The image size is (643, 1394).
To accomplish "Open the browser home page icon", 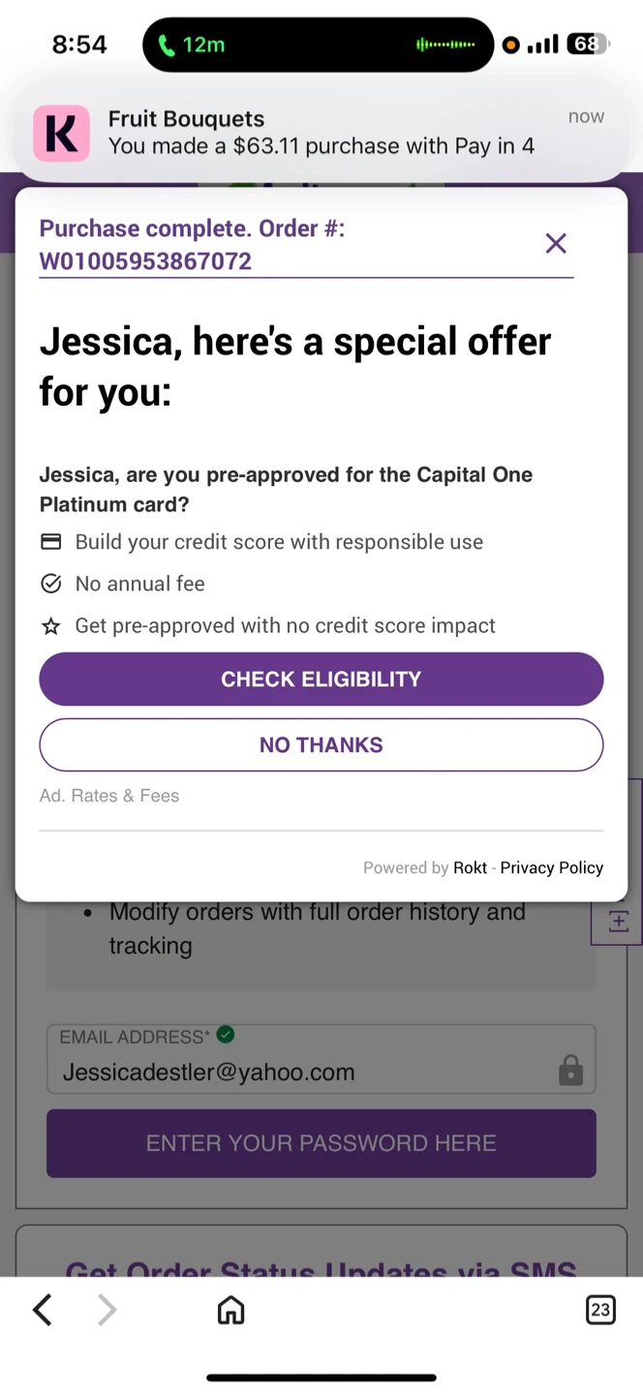I will [x=230, y=1311].
